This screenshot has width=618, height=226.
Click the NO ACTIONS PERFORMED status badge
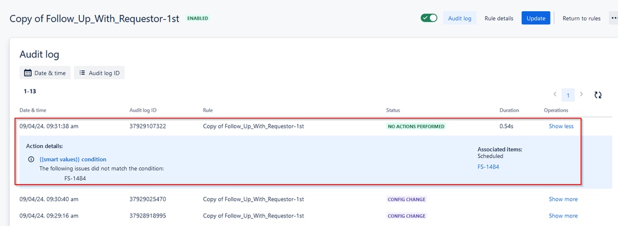(x=416, y=127)
